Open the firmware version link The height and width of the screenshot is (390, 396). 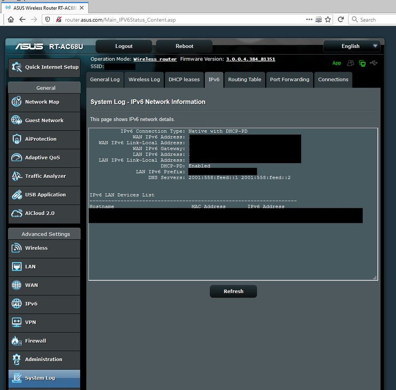click(x=250, y=59)
